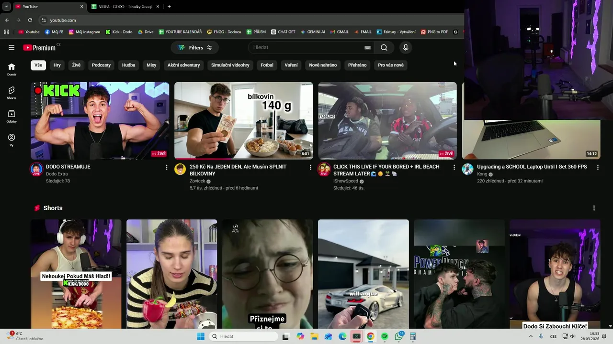Open Shorts from the sidebar
The height and width of the screenshot is (344, 613).
(11, 93)
